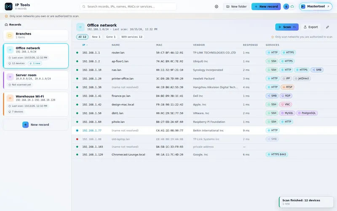Click the HTTP badge on 192.168.1.77 row
Image resolution: width=337 pixels, height=211 pixels.
coord(273,130)
